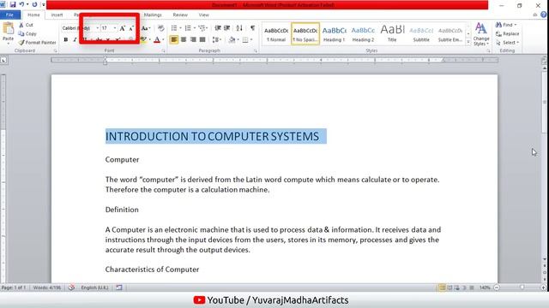Open Customize Quick Access Toolbar arrow
Screen dimensions: 549x308
(44, 4)
